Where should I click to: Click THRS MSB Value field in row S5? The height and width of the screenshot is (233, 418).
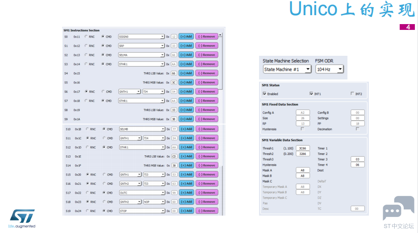click(x=174, y=83)
